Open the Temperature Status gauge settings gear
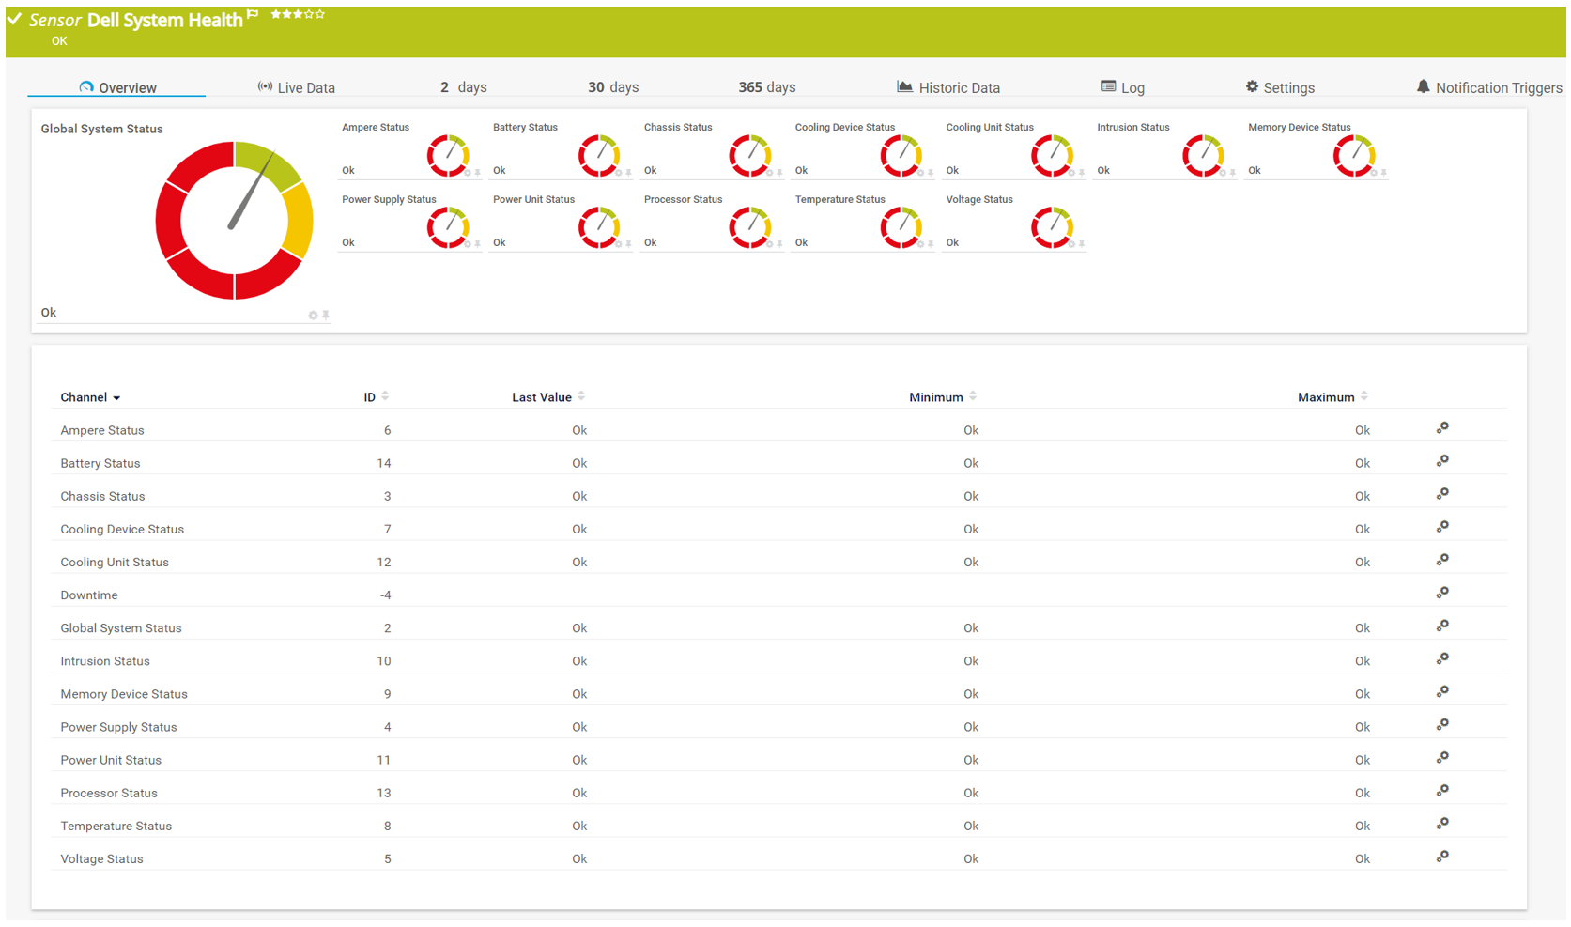This screenshot has width=1571, height=927. coord(921,244)
